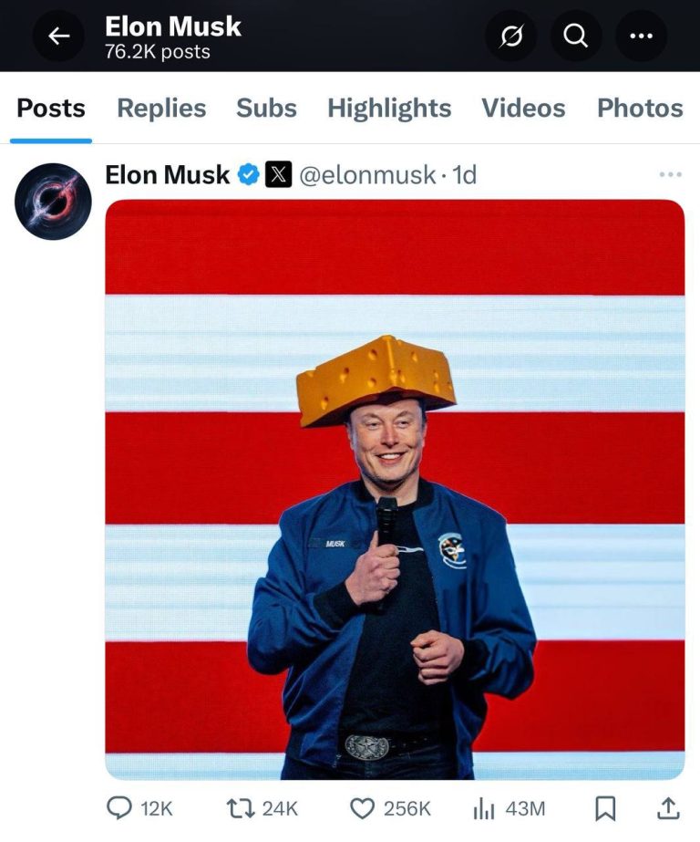This screenshot has height=842, width=700.
Task: Select the Photos tab
Action: 640,108
